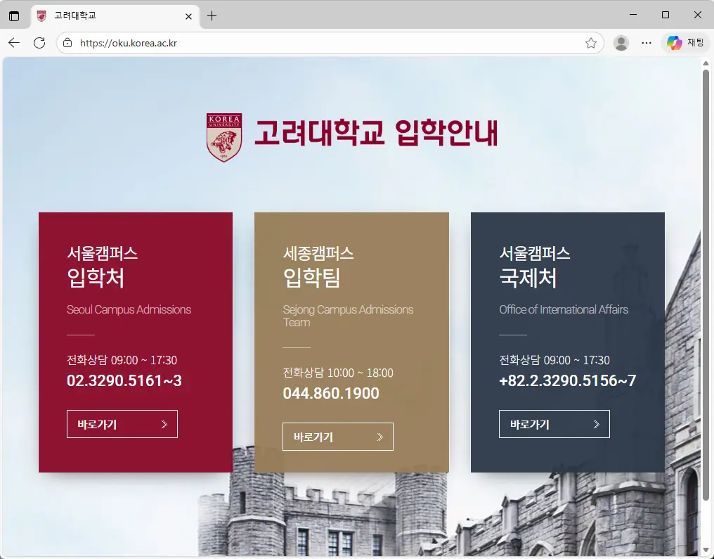Click 바로가기 for Office of International Affairs

pos(554,423)
